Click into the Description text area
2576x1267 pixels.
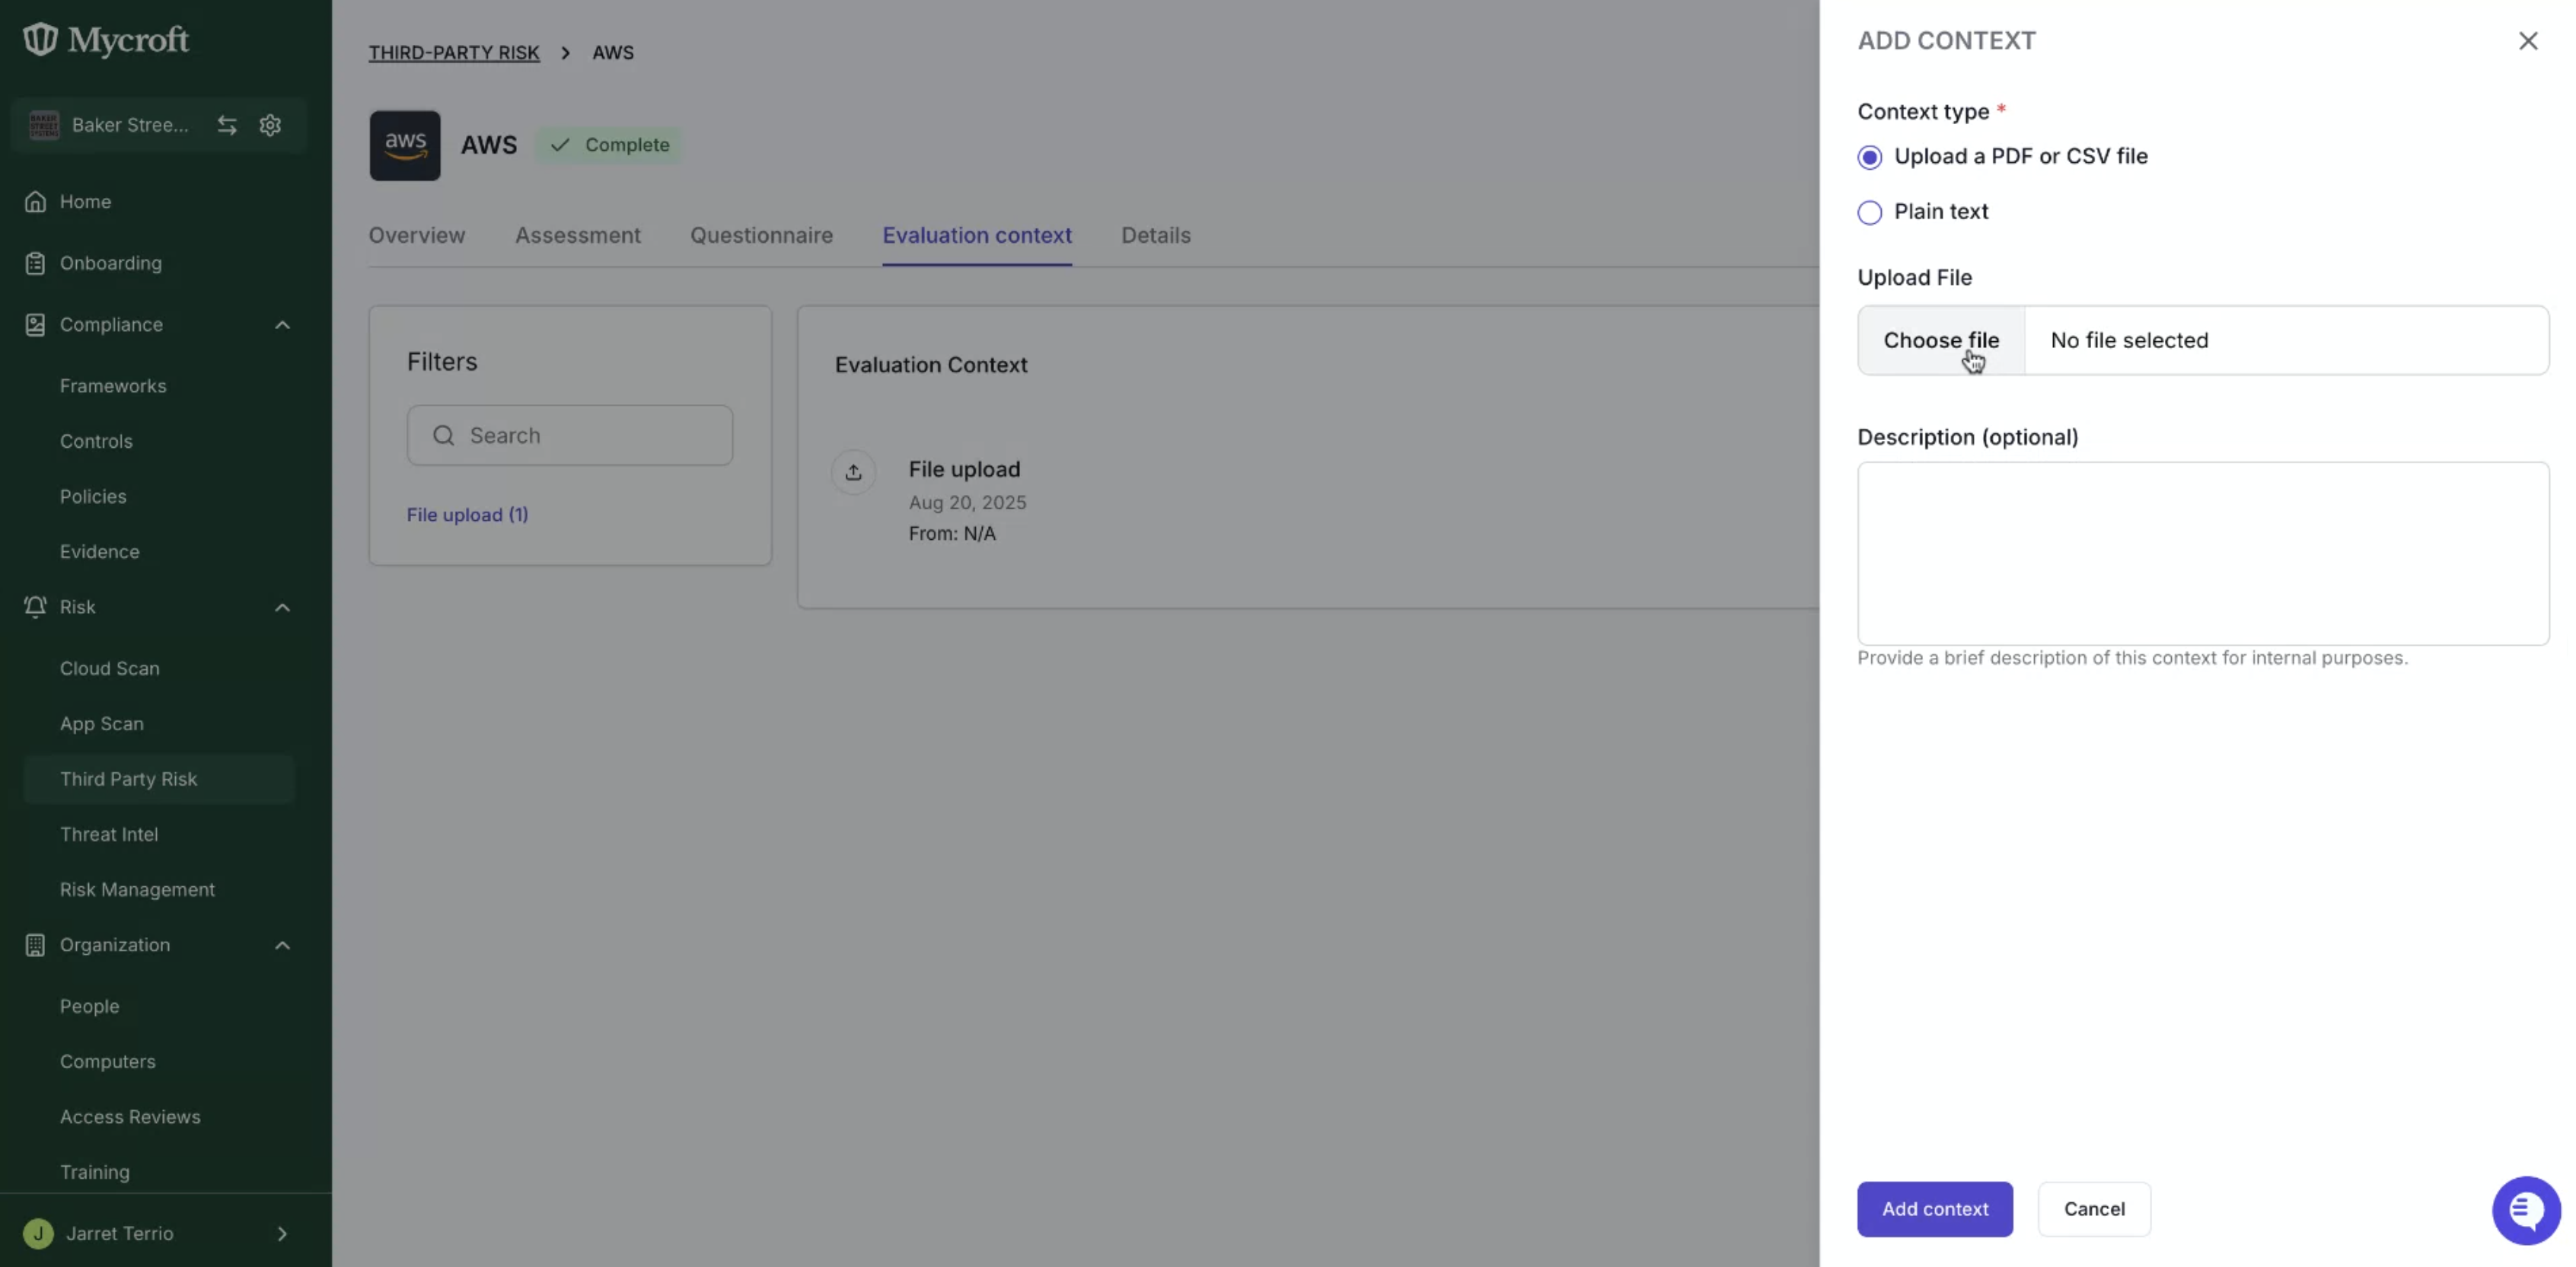[x=2203, y=553]
